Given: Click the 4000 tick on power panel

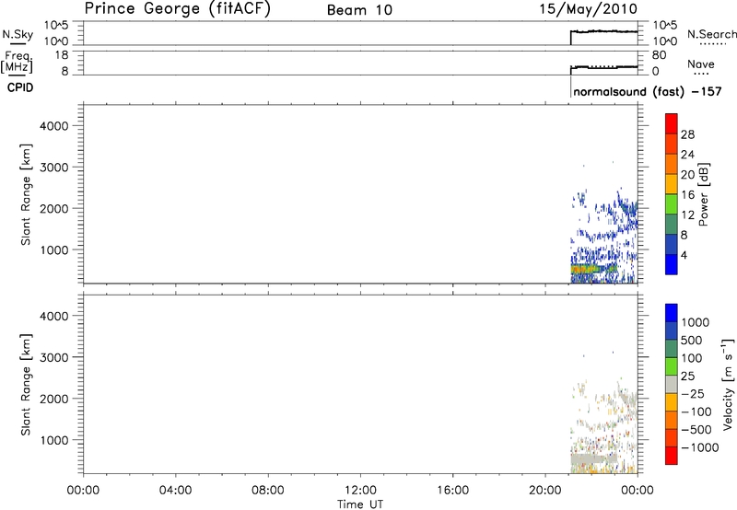Looking at the screenshot, I should (x=54, y=126).
